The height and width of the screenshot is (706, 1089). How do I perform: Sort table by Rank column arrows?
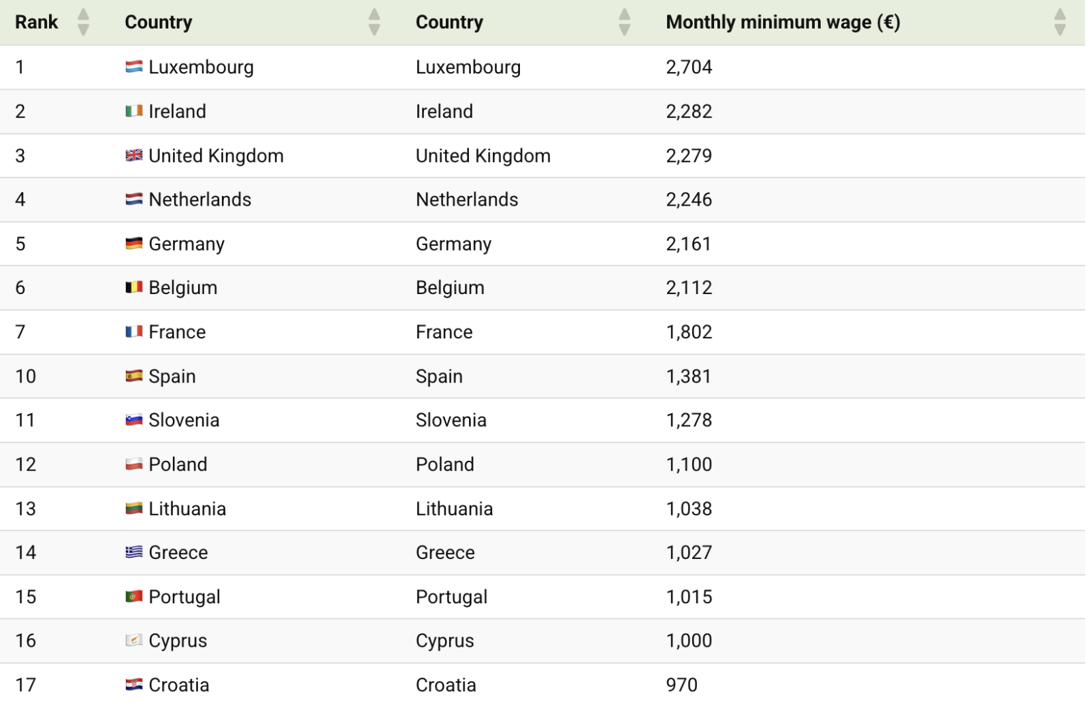(84, 22)
